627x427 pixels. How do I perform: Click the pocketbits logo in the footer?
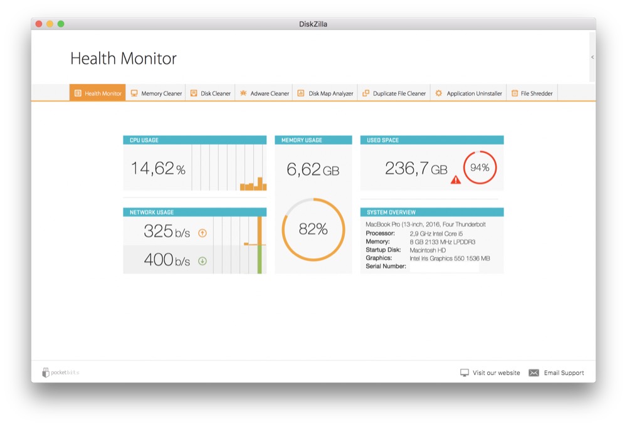click(61, 372)
